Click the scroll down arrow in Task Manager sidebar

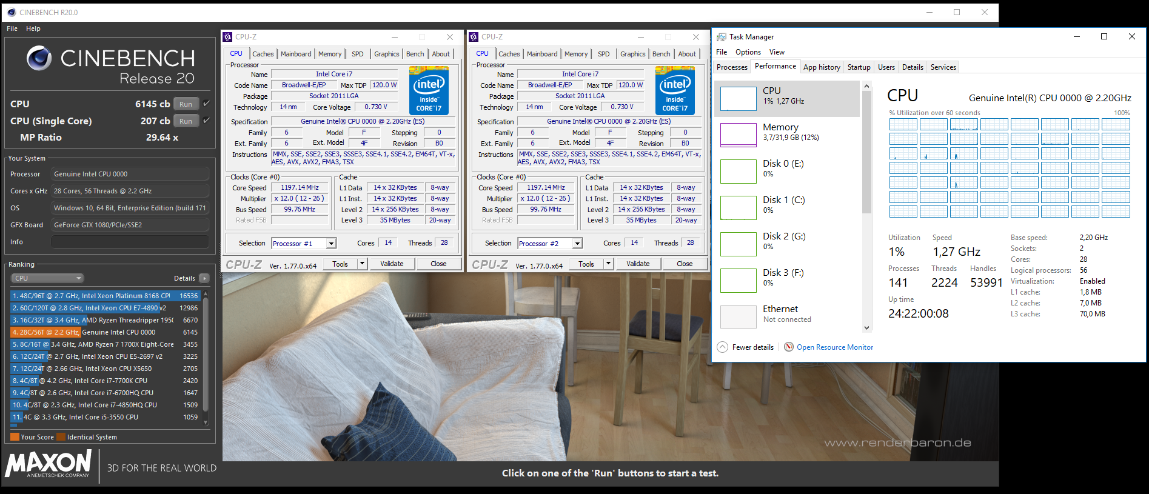click(x=866, y=328)
